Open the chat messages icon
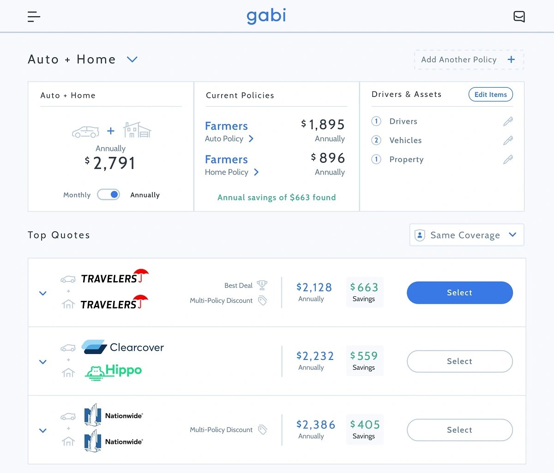The height and width of the screenshot is (473, 554). 519,17
